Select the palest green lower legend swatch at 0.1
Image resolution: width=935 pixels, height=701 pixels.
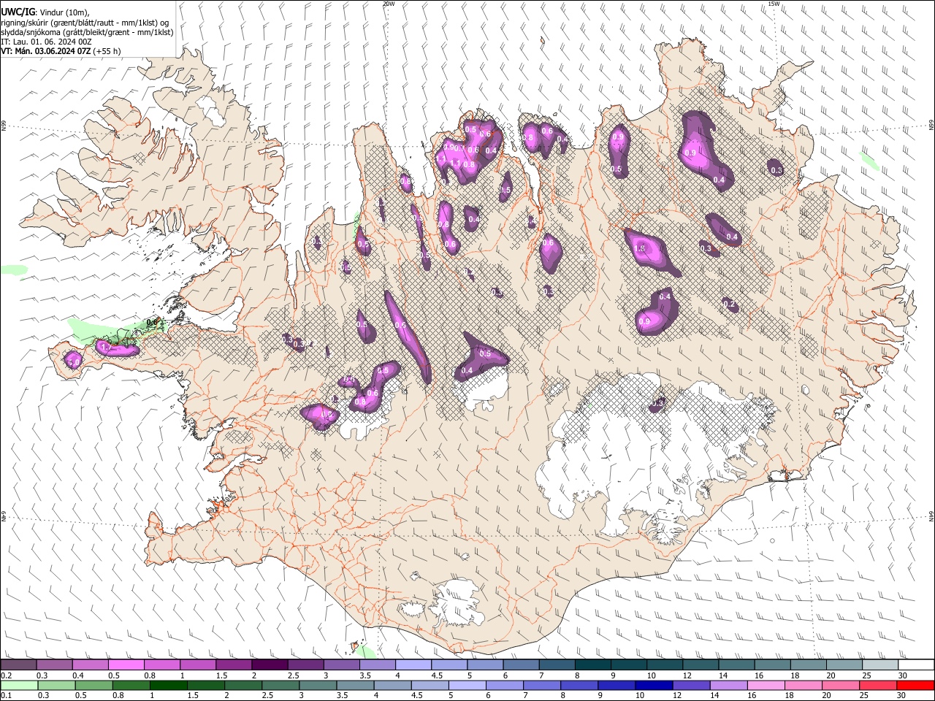tap(19, 685)
